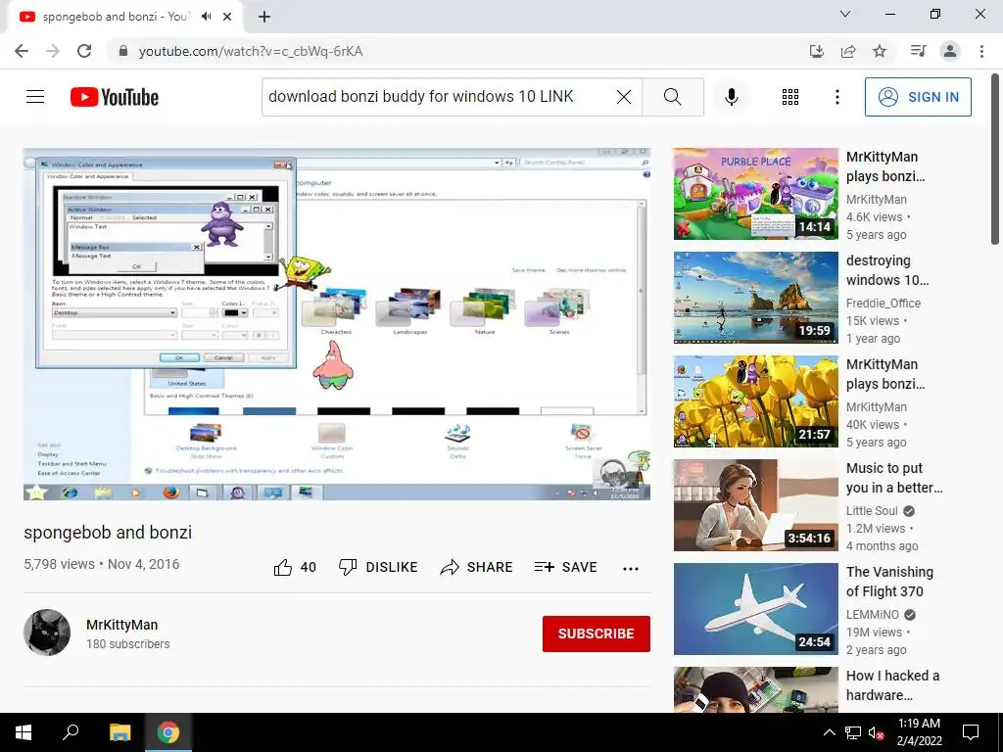Open Chrome media controls icon
The width and height of the screenshot is (1003, 752).
pyautogui.click(x=918, y=51)
